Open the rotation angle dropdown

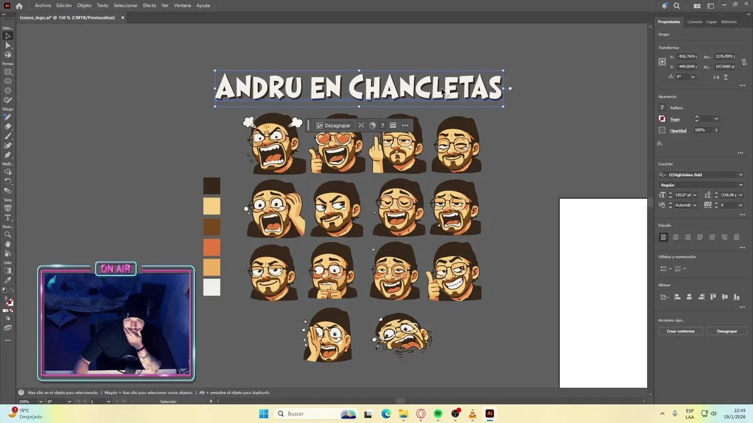[693, 77]
